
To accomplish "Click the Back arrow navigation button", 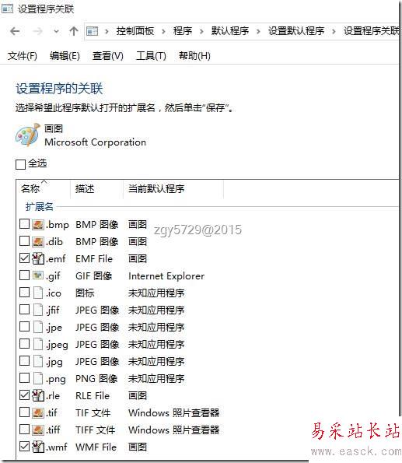I will click(x=15, y=31).
